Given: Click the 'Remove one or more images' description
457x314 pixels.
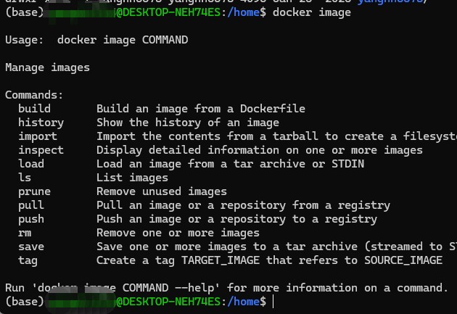Looking at the screenshot, I should click(178, 233).
